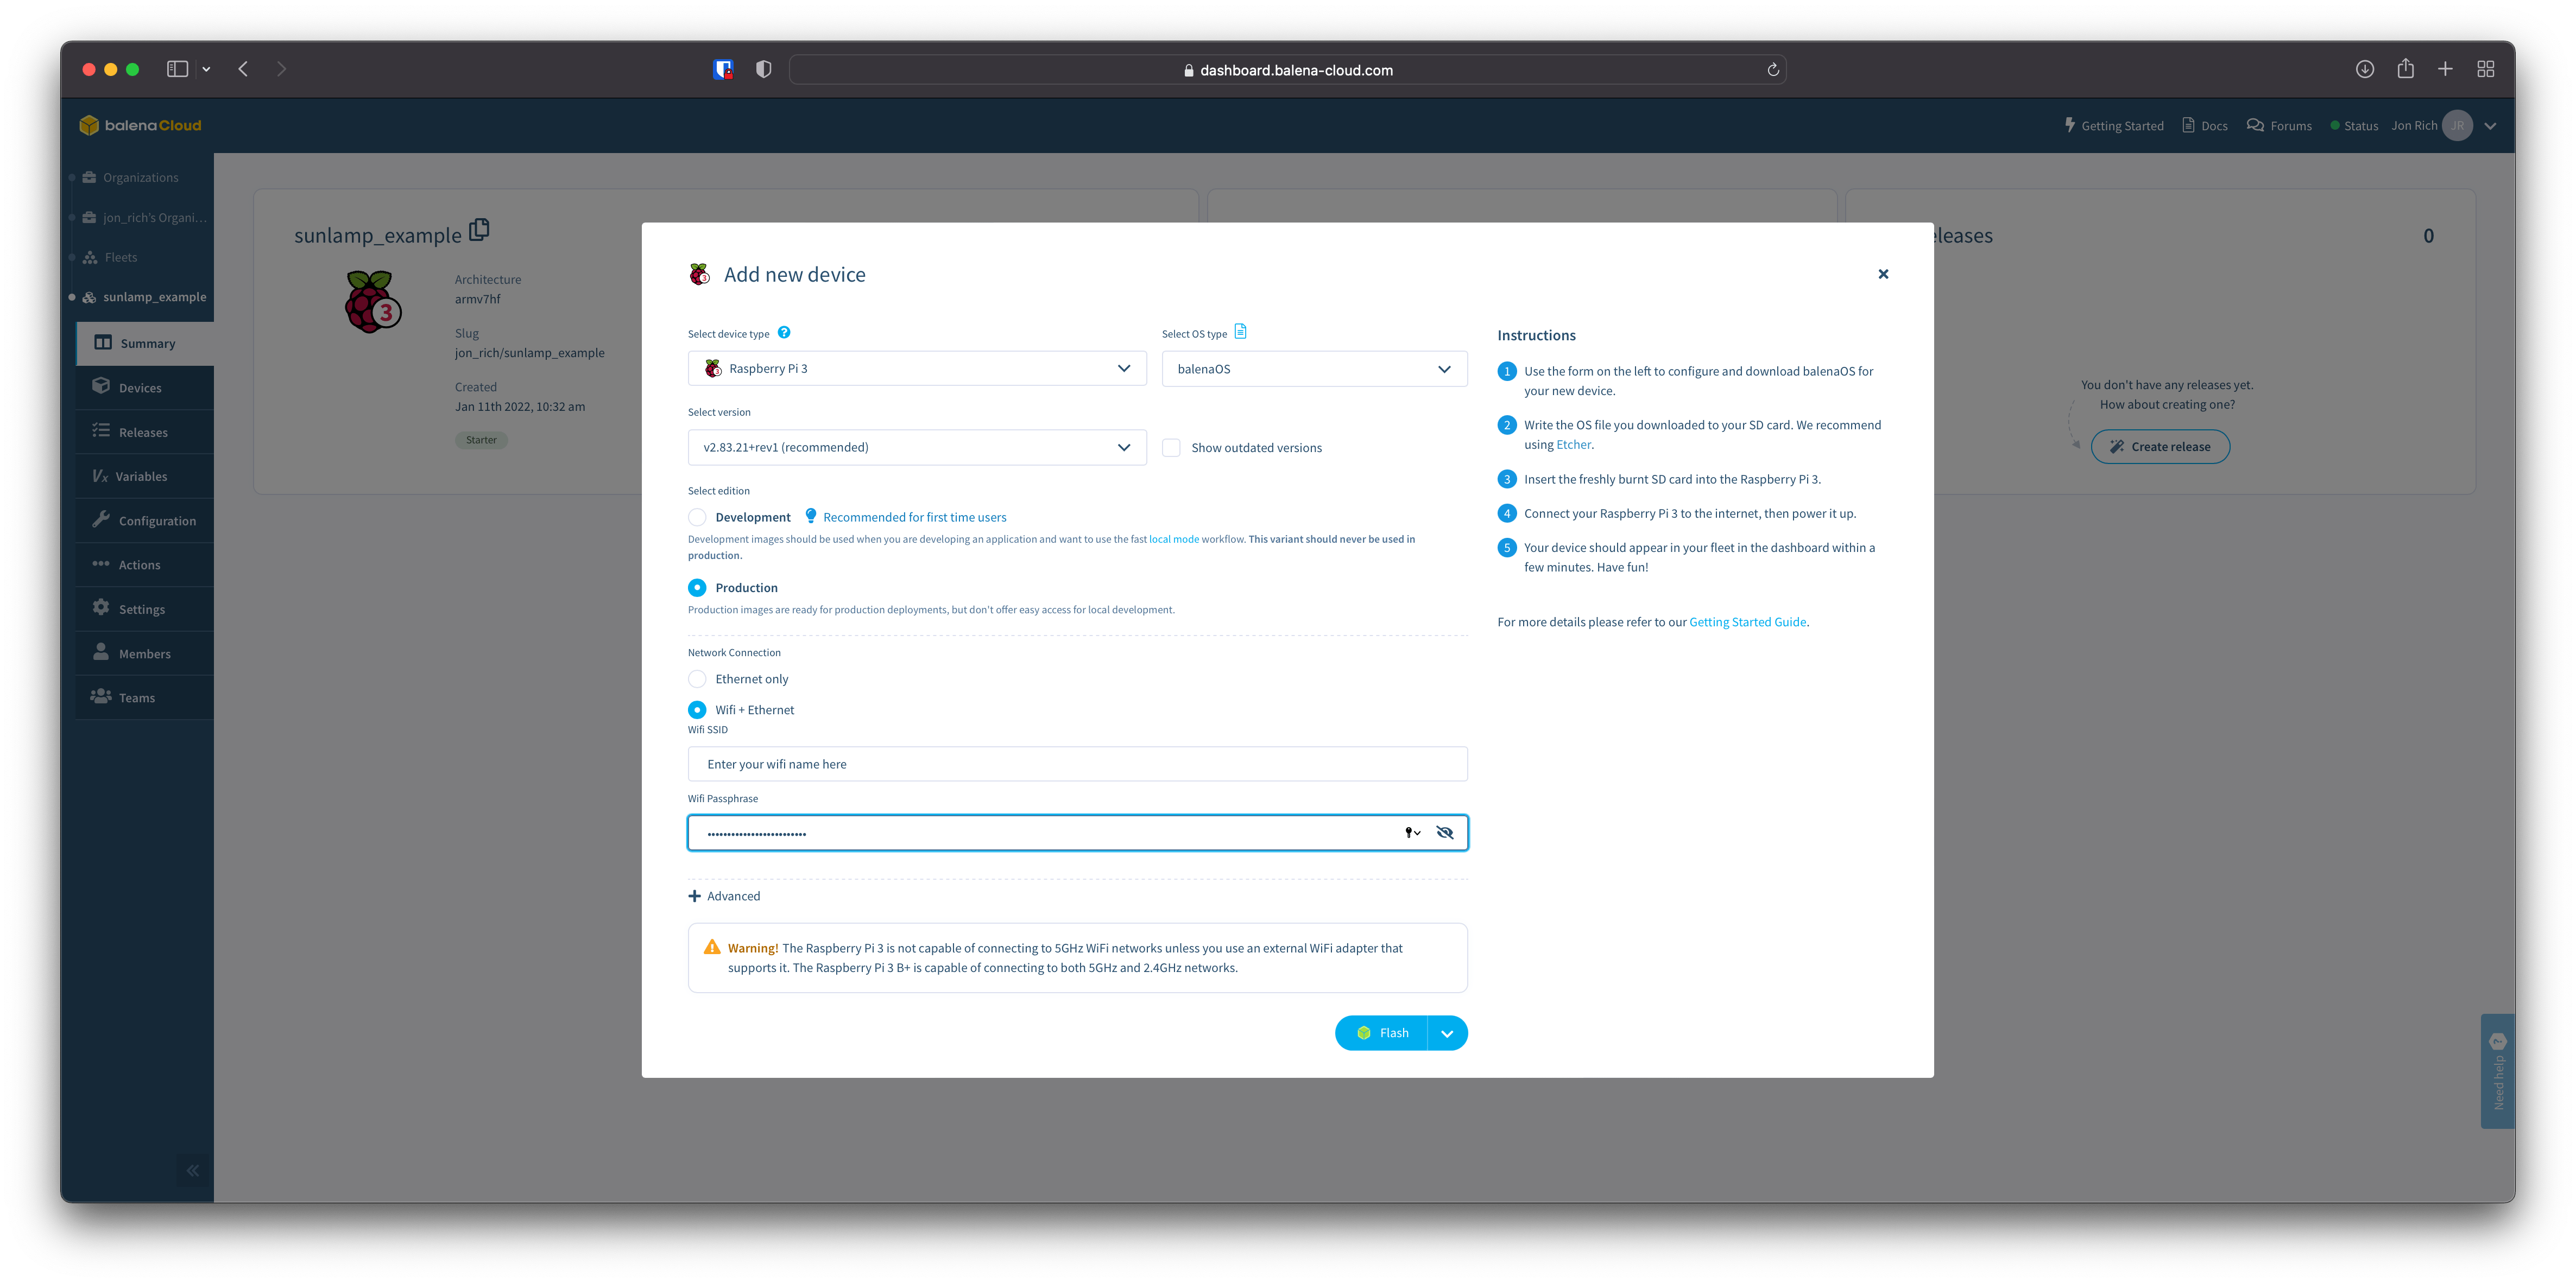Screen dimensions: 2576x1283
Task: Enable Show outdated versions checkbox
Action: pyautogui.click(x=1171, y=448)
